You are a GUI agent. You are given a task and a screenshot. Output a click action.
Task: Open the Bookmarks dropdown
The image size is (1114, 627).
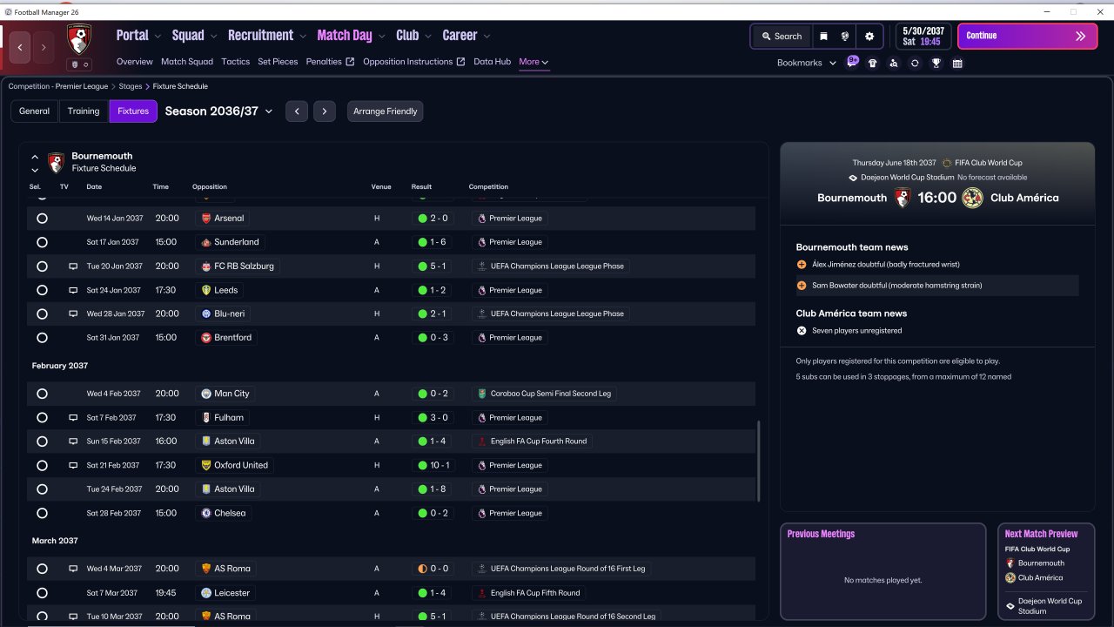[807, 63]
